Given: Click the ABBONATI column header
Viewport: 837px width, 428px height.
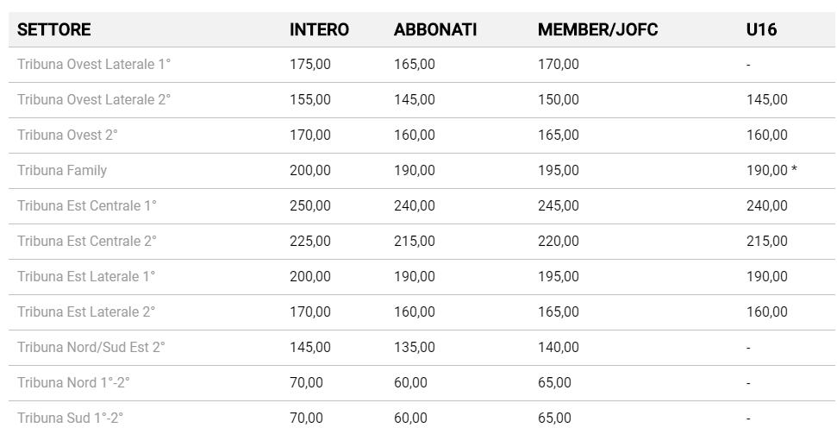Looking at the screenshot, I should 435,29.
